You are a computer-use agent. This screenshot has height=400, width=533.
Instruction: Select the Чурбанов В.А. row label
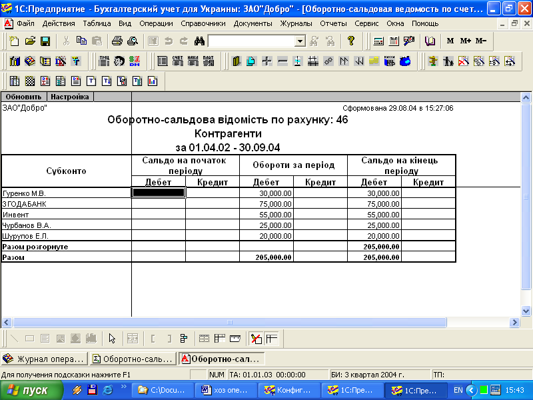coord(27,225)
